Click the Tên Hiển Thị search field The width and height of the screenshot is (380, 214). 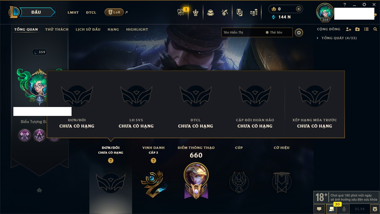coord(243,32)
